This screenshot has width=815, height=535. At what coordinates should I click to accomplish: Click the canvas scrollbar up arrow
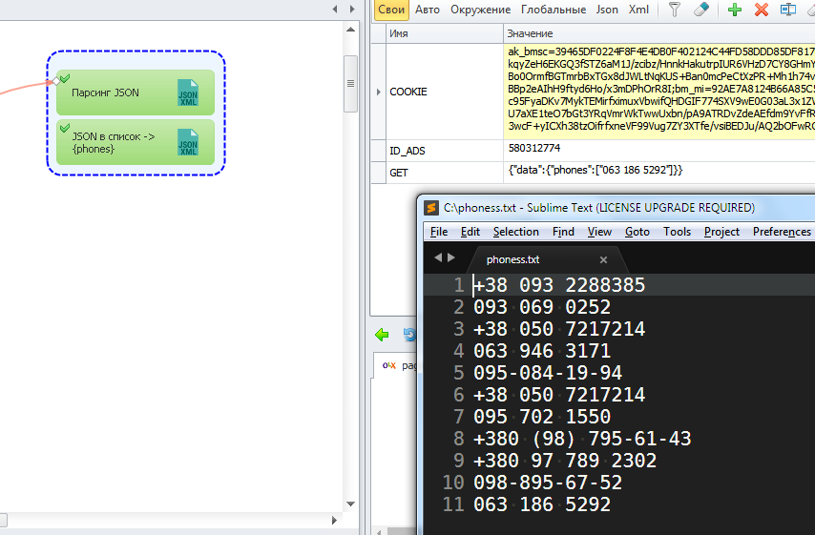pyautogui.click(x=351, y=30)
